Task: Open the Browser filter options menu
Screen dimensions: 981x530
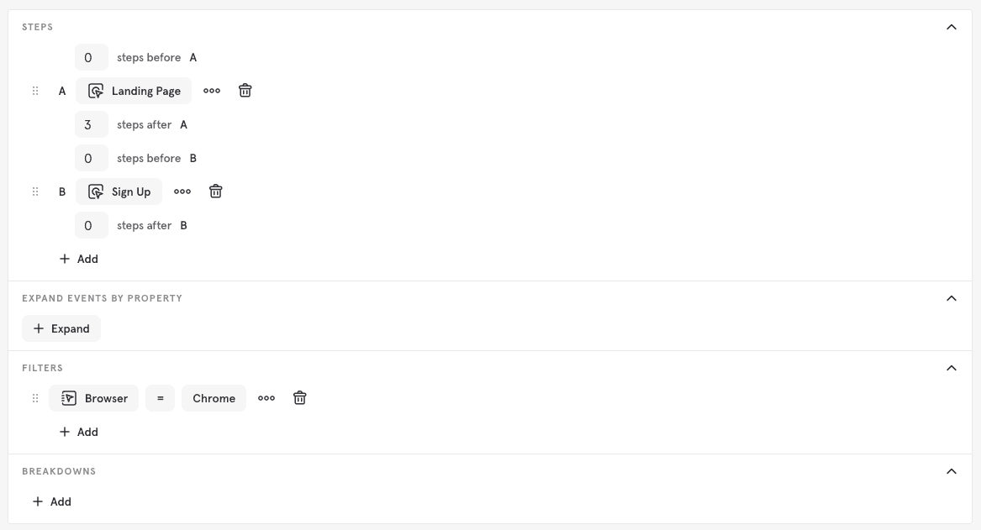Action: 266,397
